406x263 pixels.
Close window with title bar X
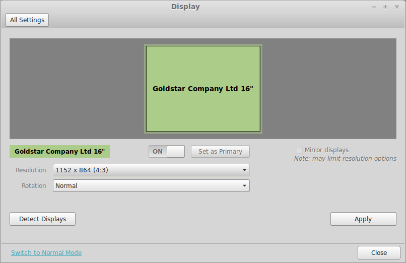click(x=396, y=7)
